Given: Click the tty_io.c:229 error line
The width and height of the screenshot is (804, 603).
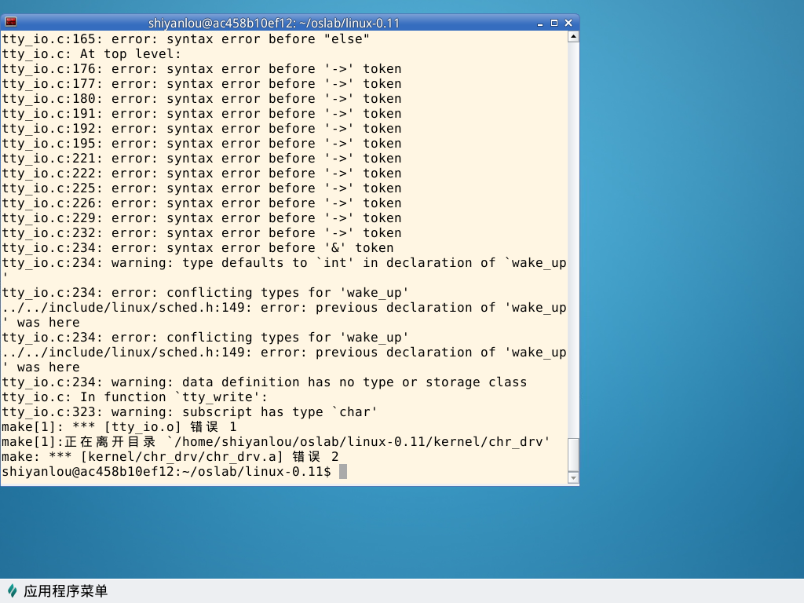Looking at the screenshot, I should tap(202, 218).
